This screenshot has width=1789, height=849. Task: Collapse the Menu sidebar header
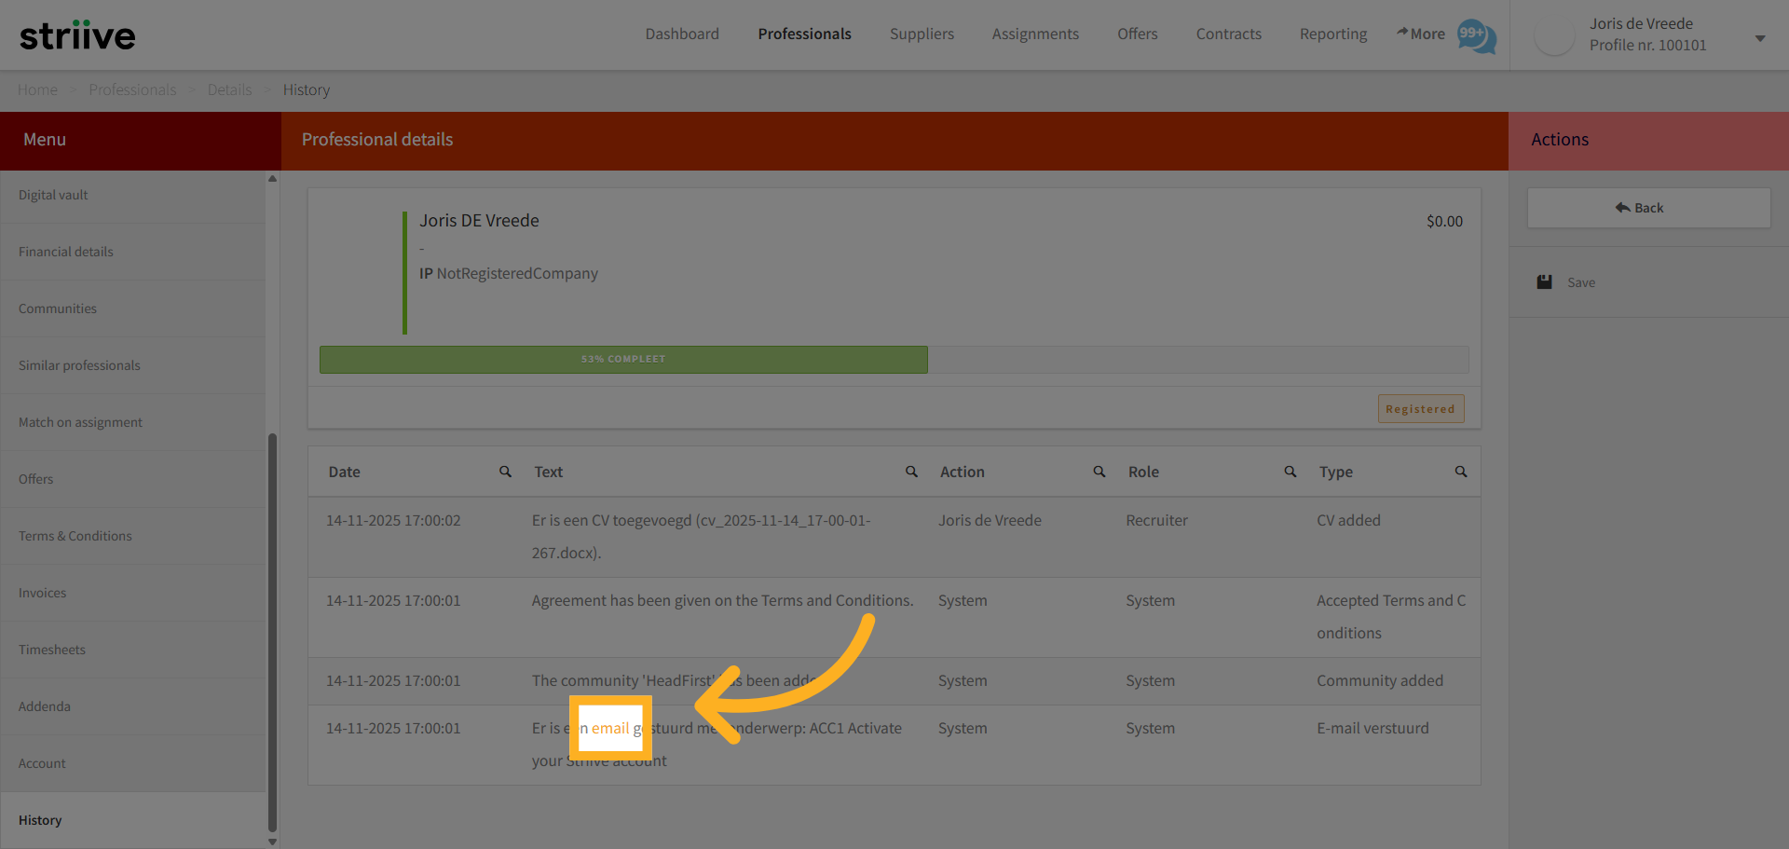tap(44, 140)
